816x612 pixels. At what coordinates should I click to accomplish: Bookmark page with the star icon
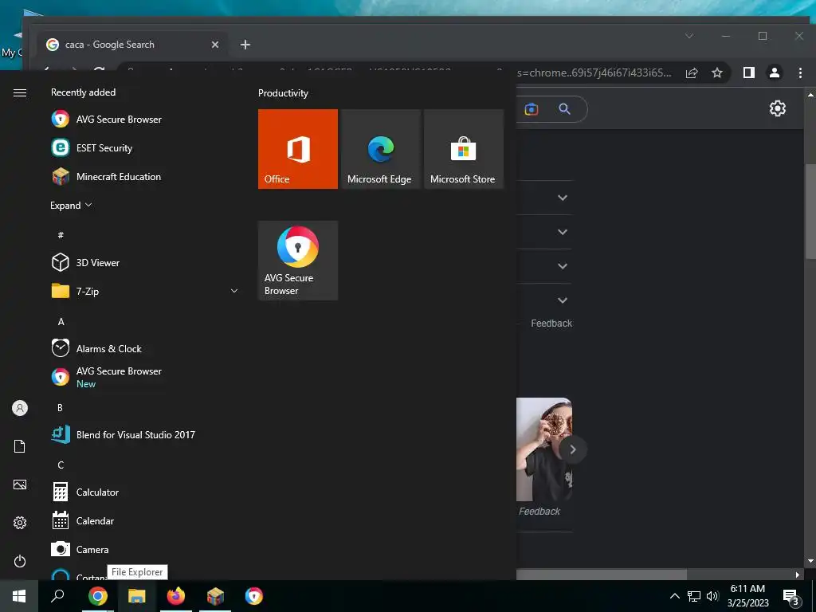717,73
